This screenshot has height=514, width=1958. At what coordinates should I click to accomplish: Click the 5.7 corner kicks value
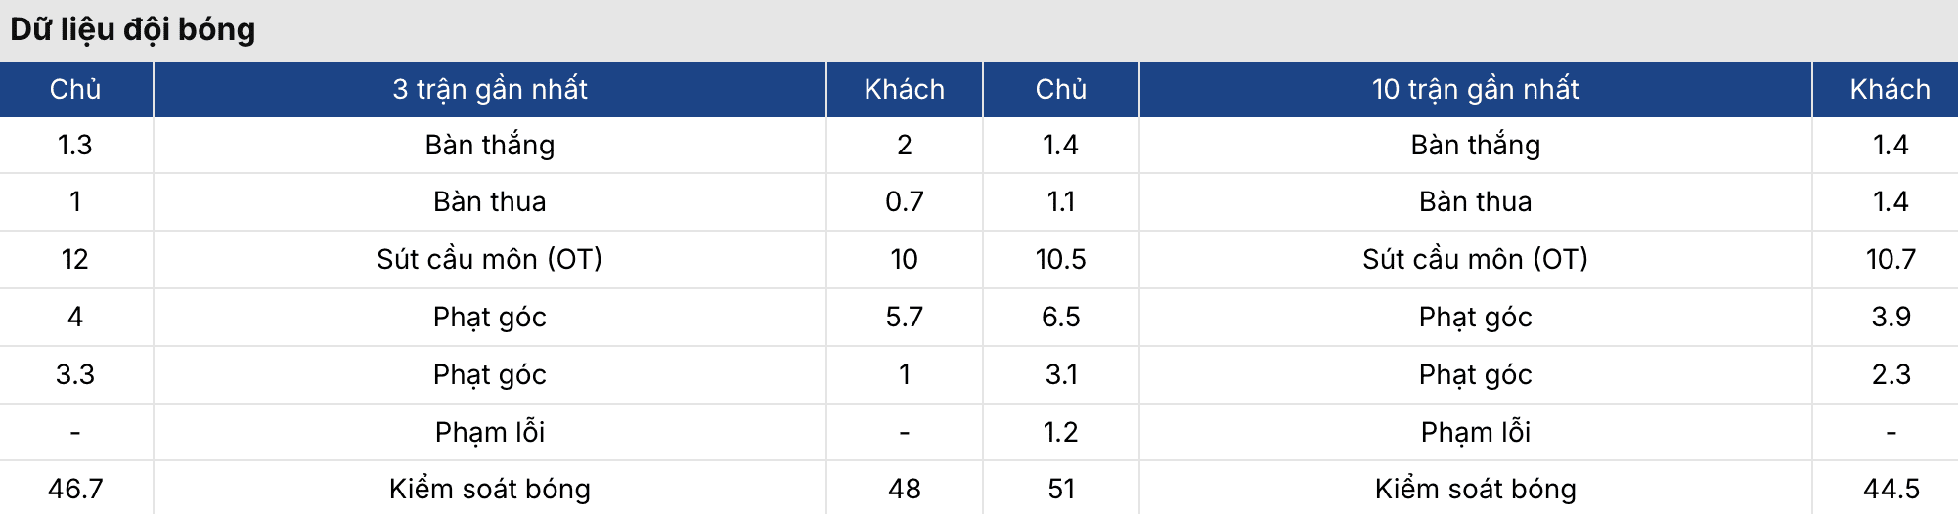click(x=904, y=317)
